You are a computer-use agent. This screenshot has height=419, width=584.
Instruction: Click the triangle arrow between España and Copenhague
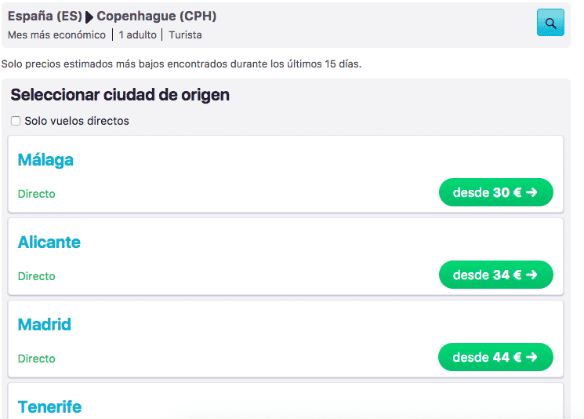[89, 17]
